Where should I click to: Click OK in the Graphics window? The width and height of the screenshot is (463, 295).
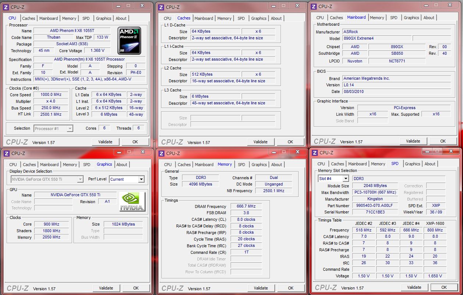[x=136, y=288]
